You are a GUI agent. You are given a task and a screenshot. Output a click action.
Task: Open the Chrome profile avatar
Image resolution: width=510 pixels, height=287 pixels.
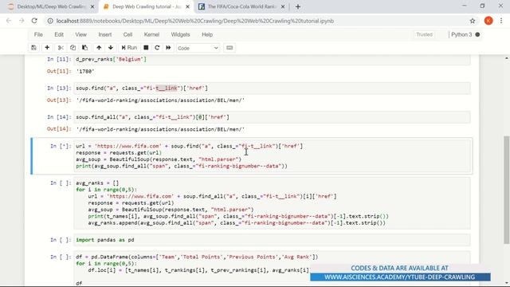[488, 21]
